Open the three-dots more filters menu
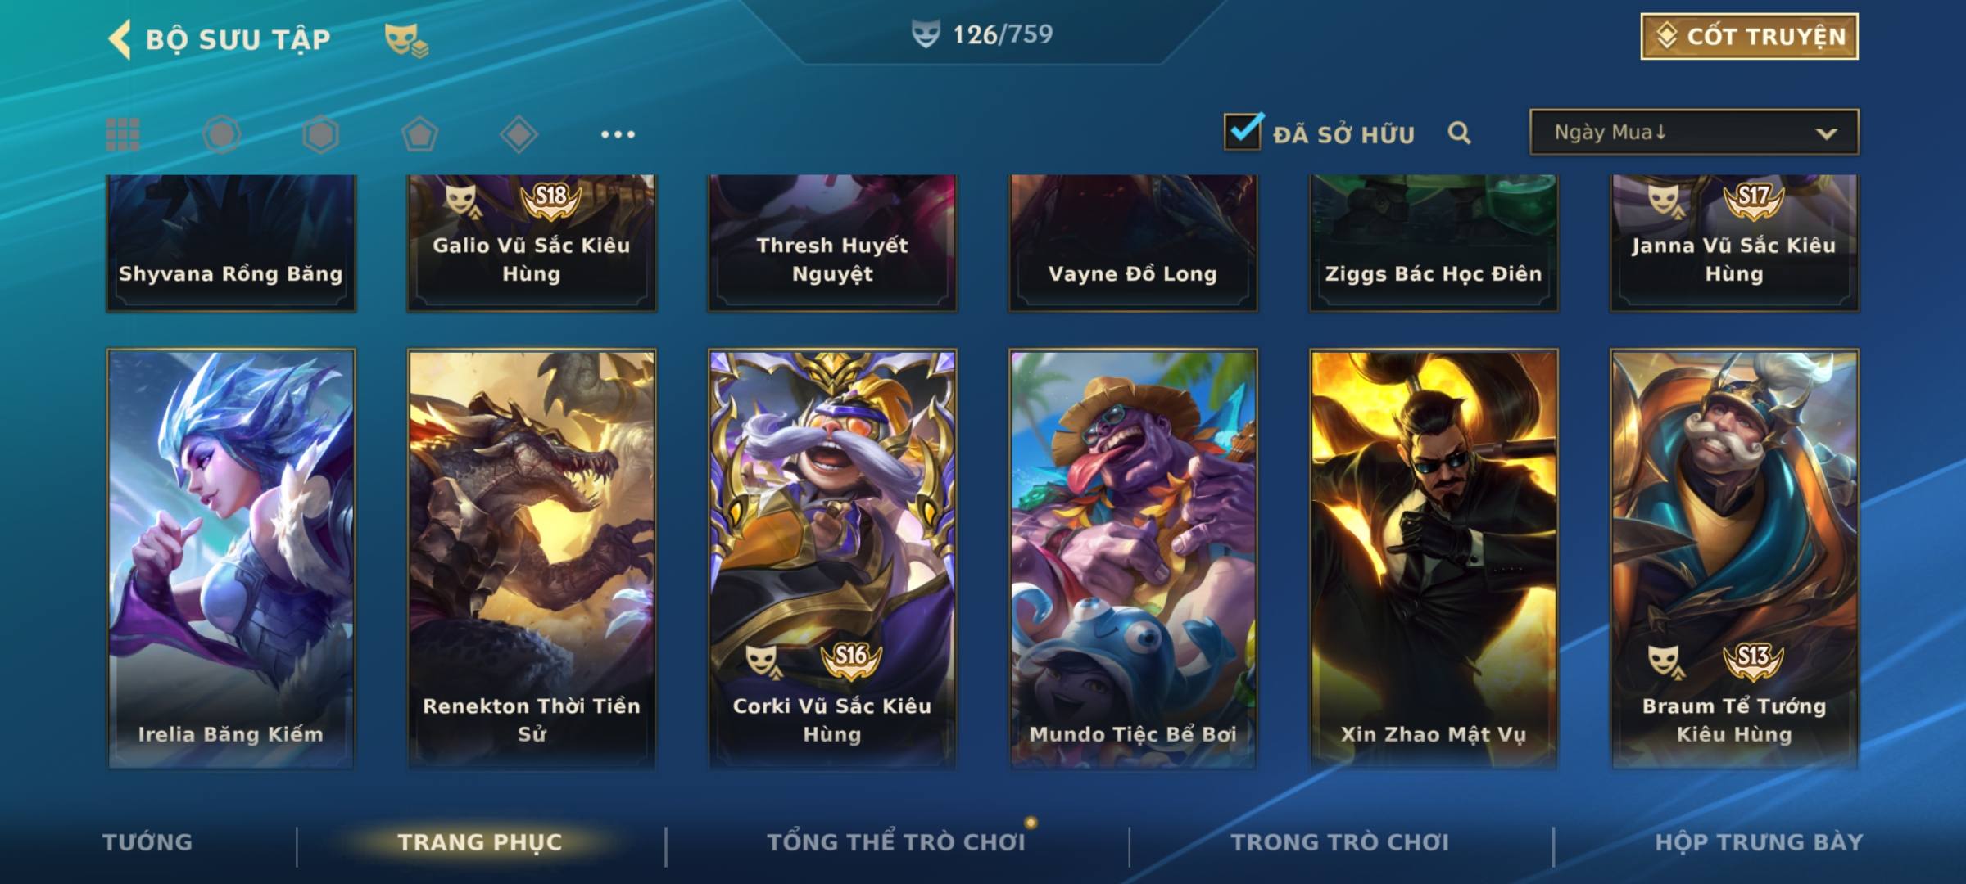The image size is (1966, 884). click(x=618, y=134)
